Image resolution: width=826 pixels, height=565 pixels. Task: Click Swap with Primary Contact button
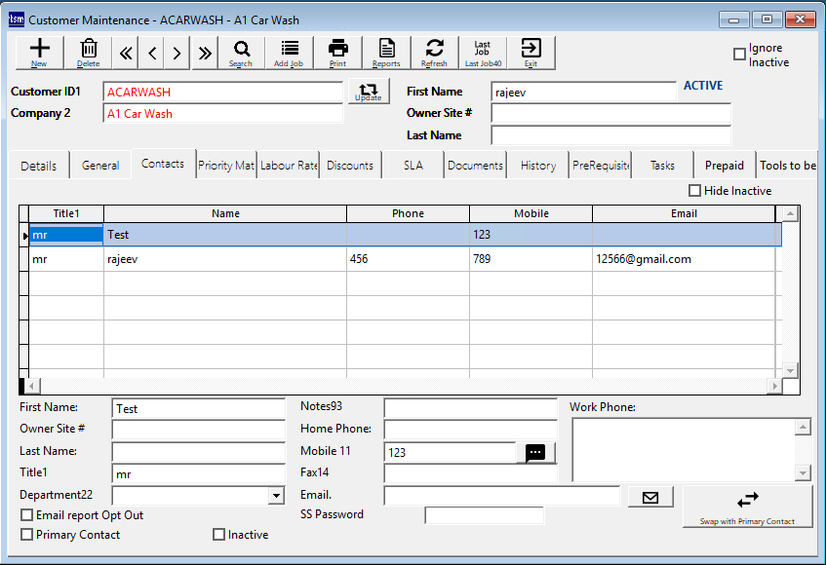[747, 507]
